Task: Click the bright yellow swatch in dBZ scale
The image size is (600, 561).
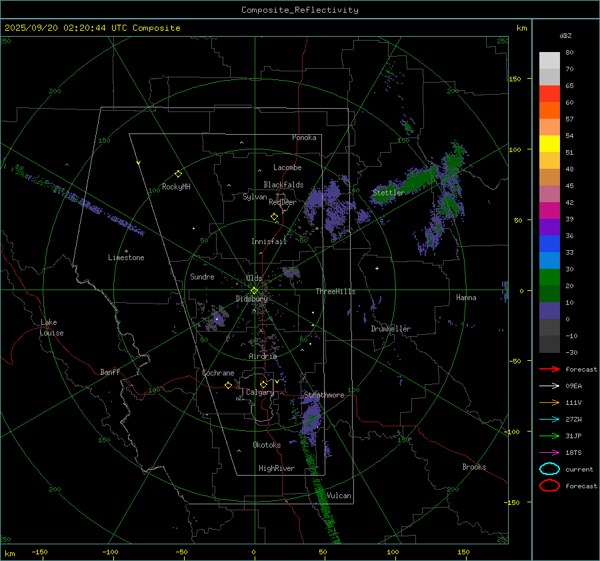Action: click(x=549, y=143)
